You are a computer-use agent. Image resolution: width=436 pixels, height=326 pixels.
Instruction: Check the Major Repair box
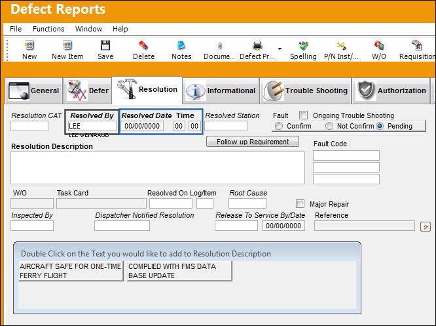300,204
